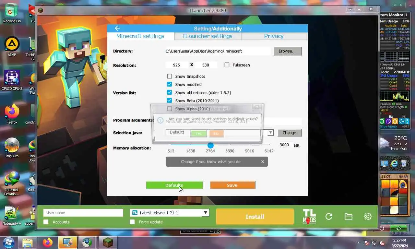Viewport: 415px width, 249px height.
Task: Tick the Accounts checkbox
Action: [x=46, y=222]
